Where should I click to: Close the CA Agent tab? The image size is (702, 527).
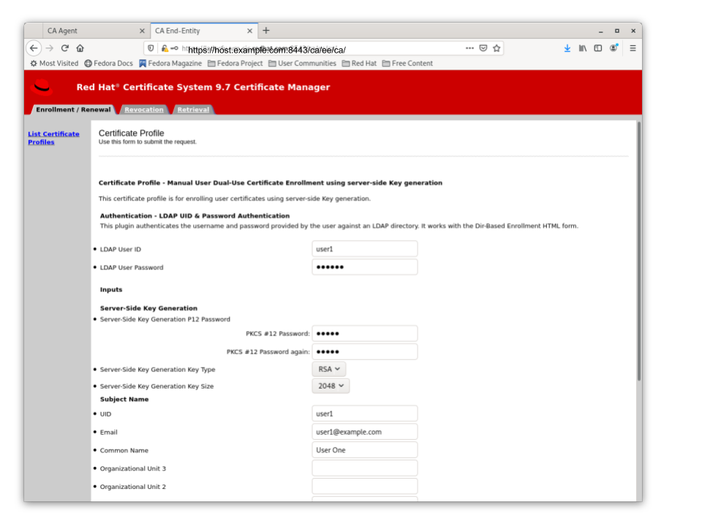[x=142, y=31]
